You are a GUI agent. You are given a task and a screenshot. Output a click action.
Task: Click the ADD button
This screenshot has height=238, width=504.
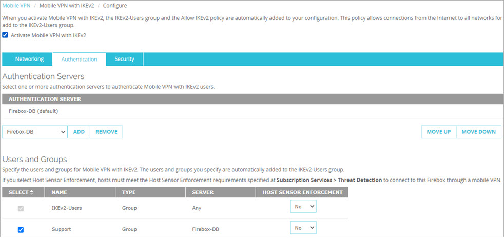point(79,132)
